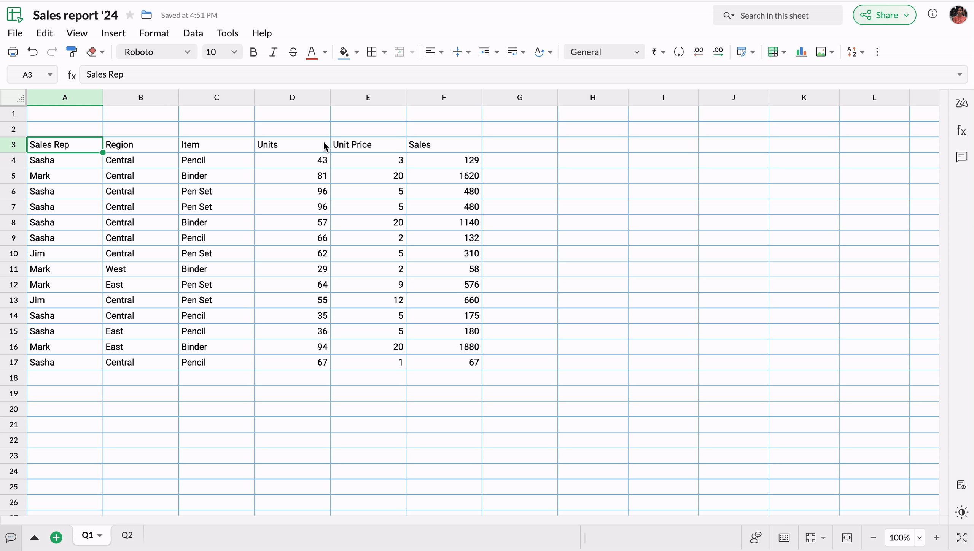Open the General number format dropdown
This screenshot has width=974, height=551.
(x=604, y=52)
